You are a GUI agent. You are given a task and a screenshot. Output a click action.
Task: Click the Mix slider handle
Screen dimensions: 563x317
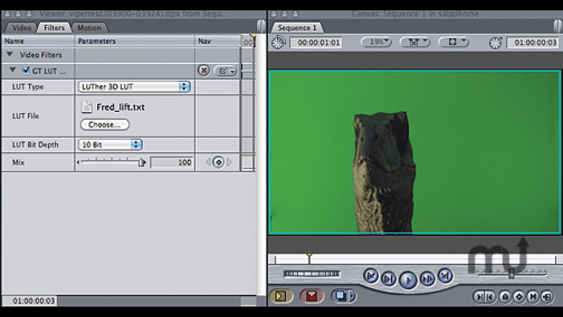[141, 162]
